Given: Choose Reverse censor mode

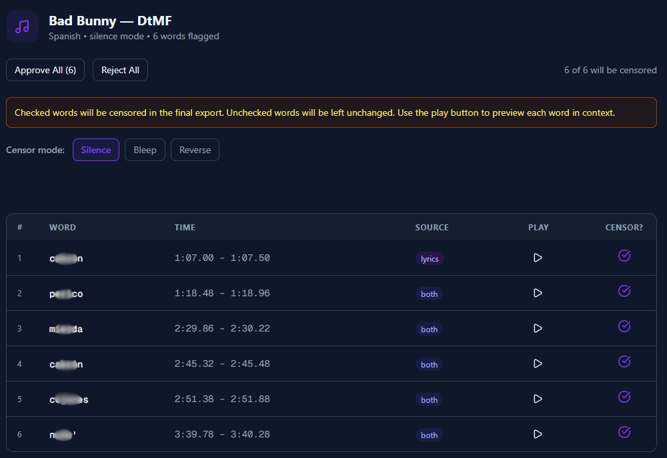Looking at the screenshot, I should [x=195, y=150].
